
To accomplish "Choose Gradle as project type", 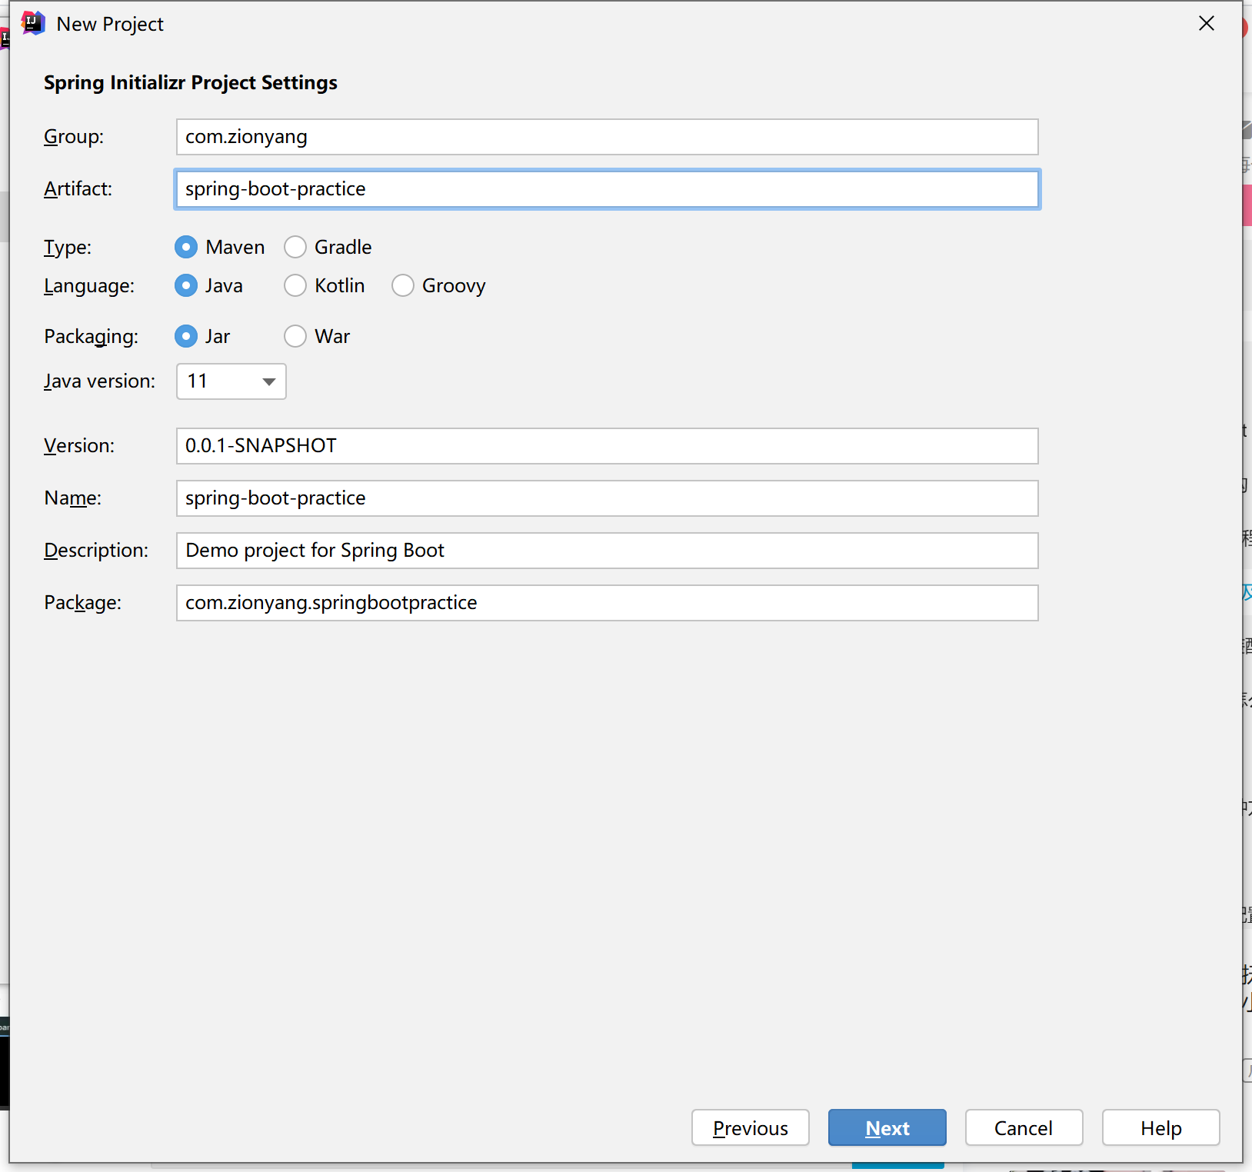I will (295, 247).
